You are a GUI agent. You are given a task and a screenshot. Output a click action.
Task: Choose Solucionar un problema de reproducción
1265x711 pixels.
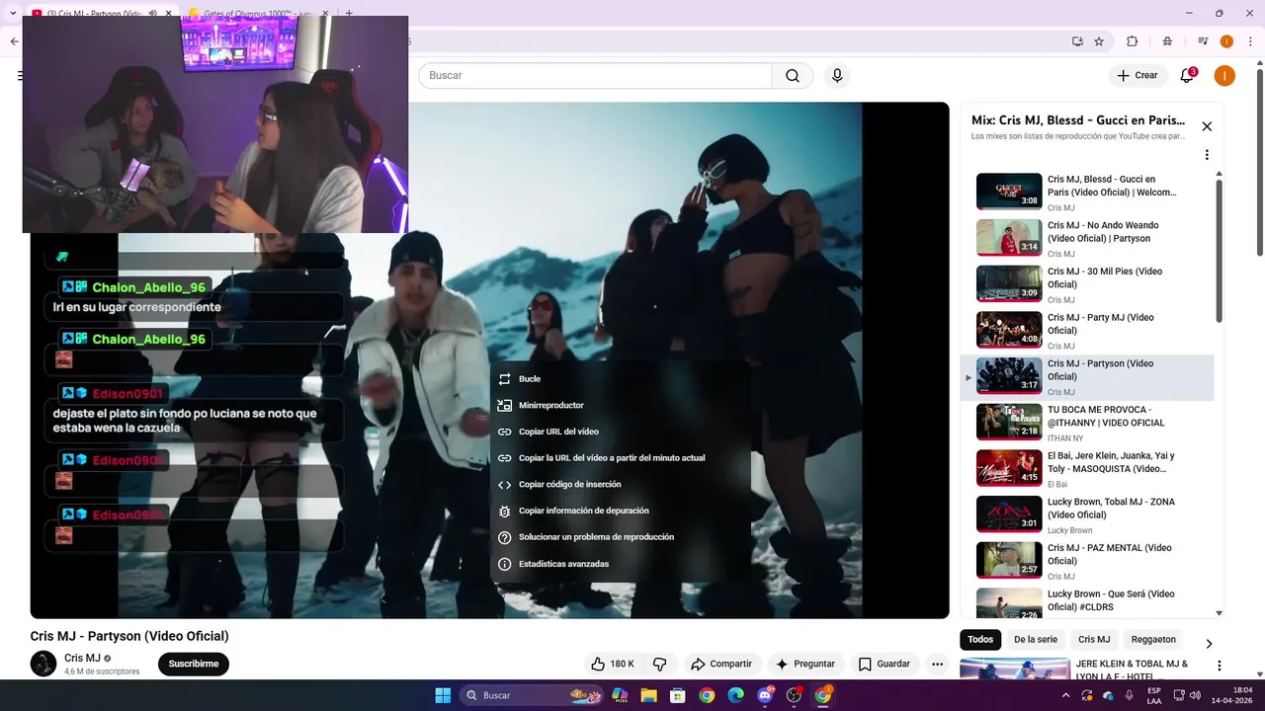620,537
